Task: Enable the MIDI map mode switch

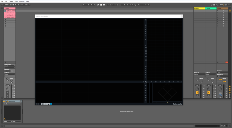Action: (221, 5)
